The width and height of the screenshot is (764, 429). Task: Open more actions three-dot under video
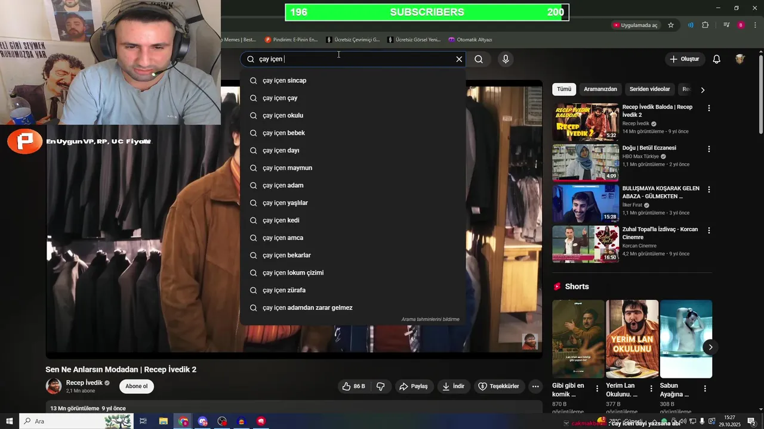pyautogui.click(x=535, y=386)
